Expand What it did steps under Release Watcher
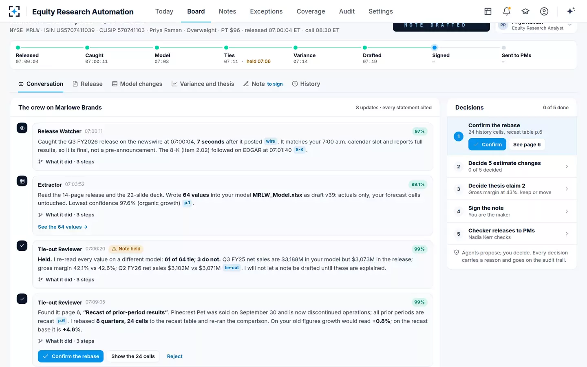The height and width of the screenshot is (367, 587). click(66, 161)
